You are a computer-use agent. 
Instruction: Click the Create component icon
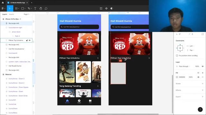click(106, 9)
